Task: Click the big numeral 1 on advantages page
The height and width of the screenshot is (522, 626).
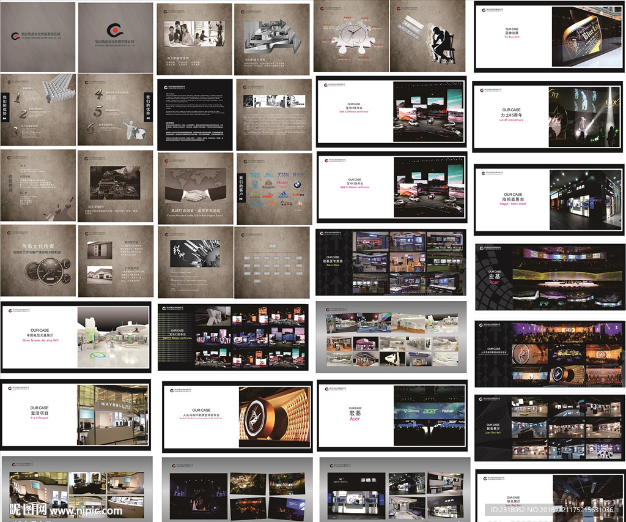Action: [17, 97]
